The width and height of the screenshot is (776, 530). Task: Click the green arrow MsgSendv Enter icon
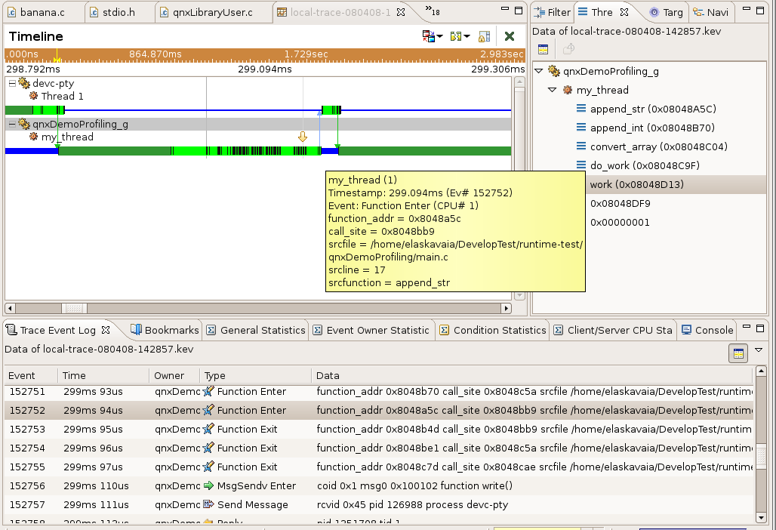(x=209, y=485)
